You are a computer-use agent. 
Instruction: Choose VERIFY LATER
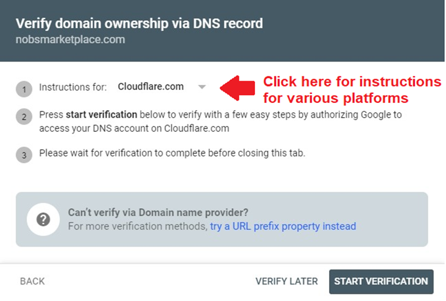coord(286,281)
